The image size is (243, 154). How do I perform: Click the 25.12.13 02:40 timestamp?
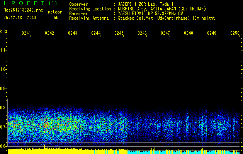pos(20,17)
